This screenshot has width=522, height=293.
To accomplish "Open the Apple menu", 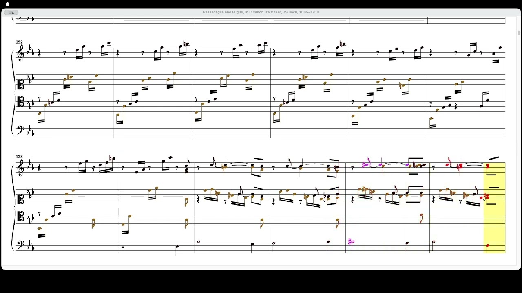I will click(7, 4).
